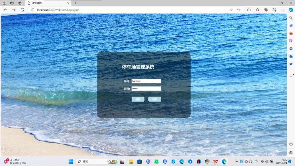Click the 重置 reset button
This screenshot has width=295, height=166.
[155, 99]
